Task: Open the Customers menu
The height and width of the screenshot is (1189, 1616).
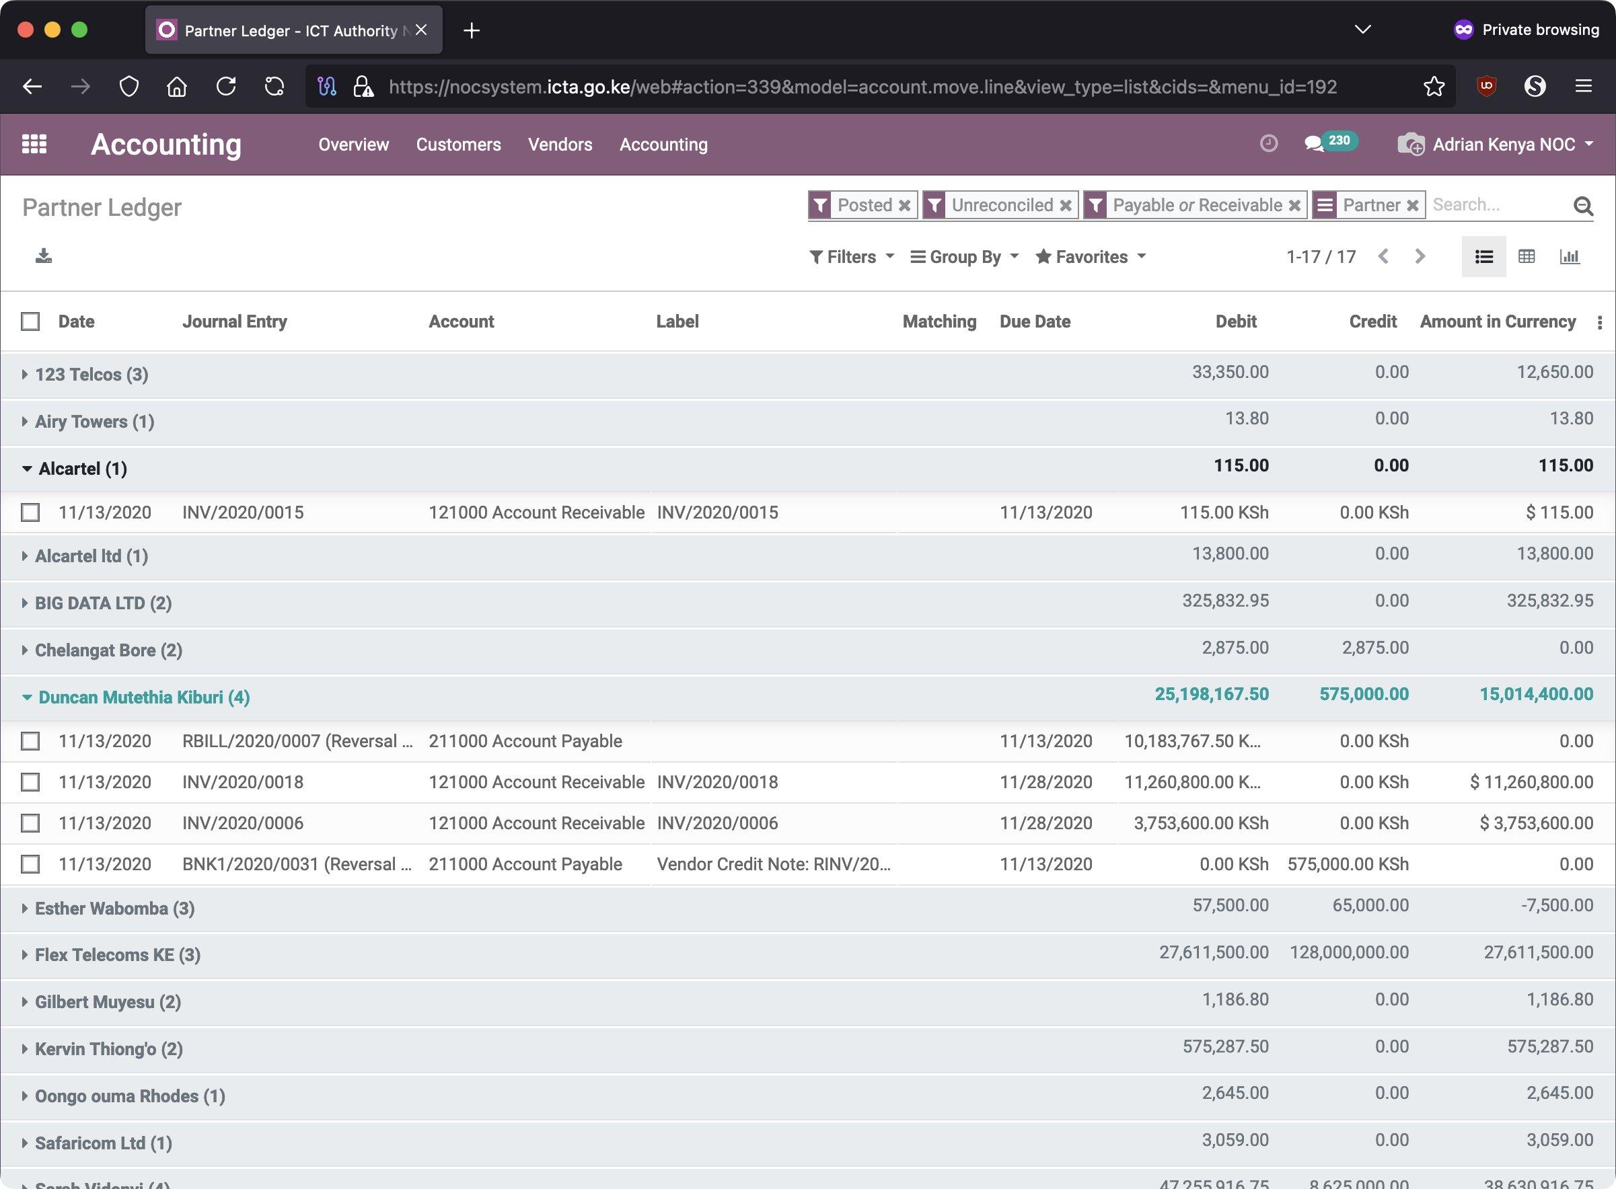Action: [457, 145]
